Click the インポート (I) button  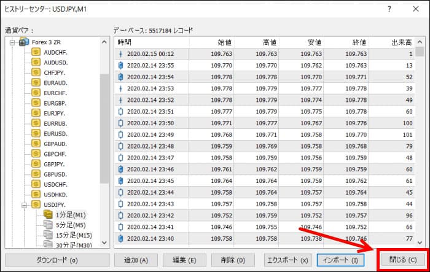340,260
